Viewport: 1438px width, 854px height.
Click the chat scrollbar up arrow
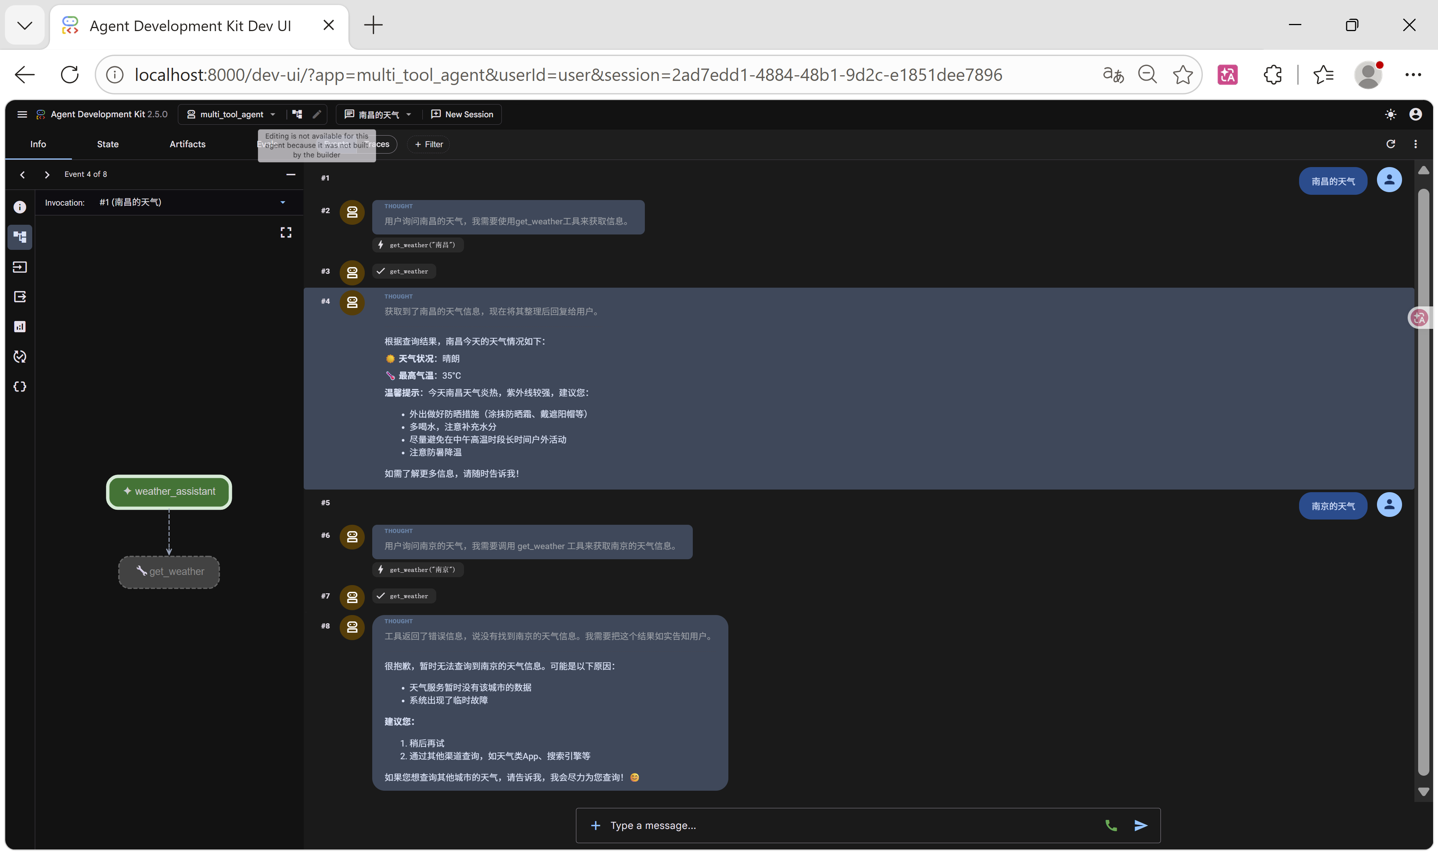1423,170
